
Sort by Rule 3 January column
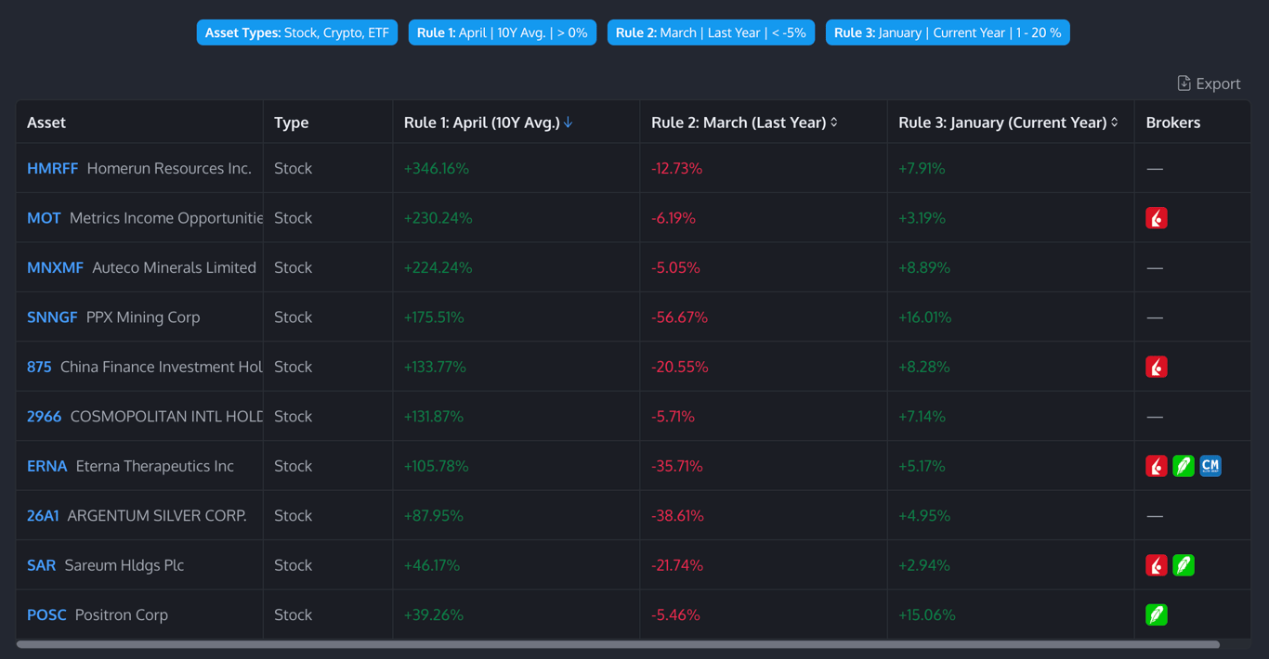coord(1115,123)
